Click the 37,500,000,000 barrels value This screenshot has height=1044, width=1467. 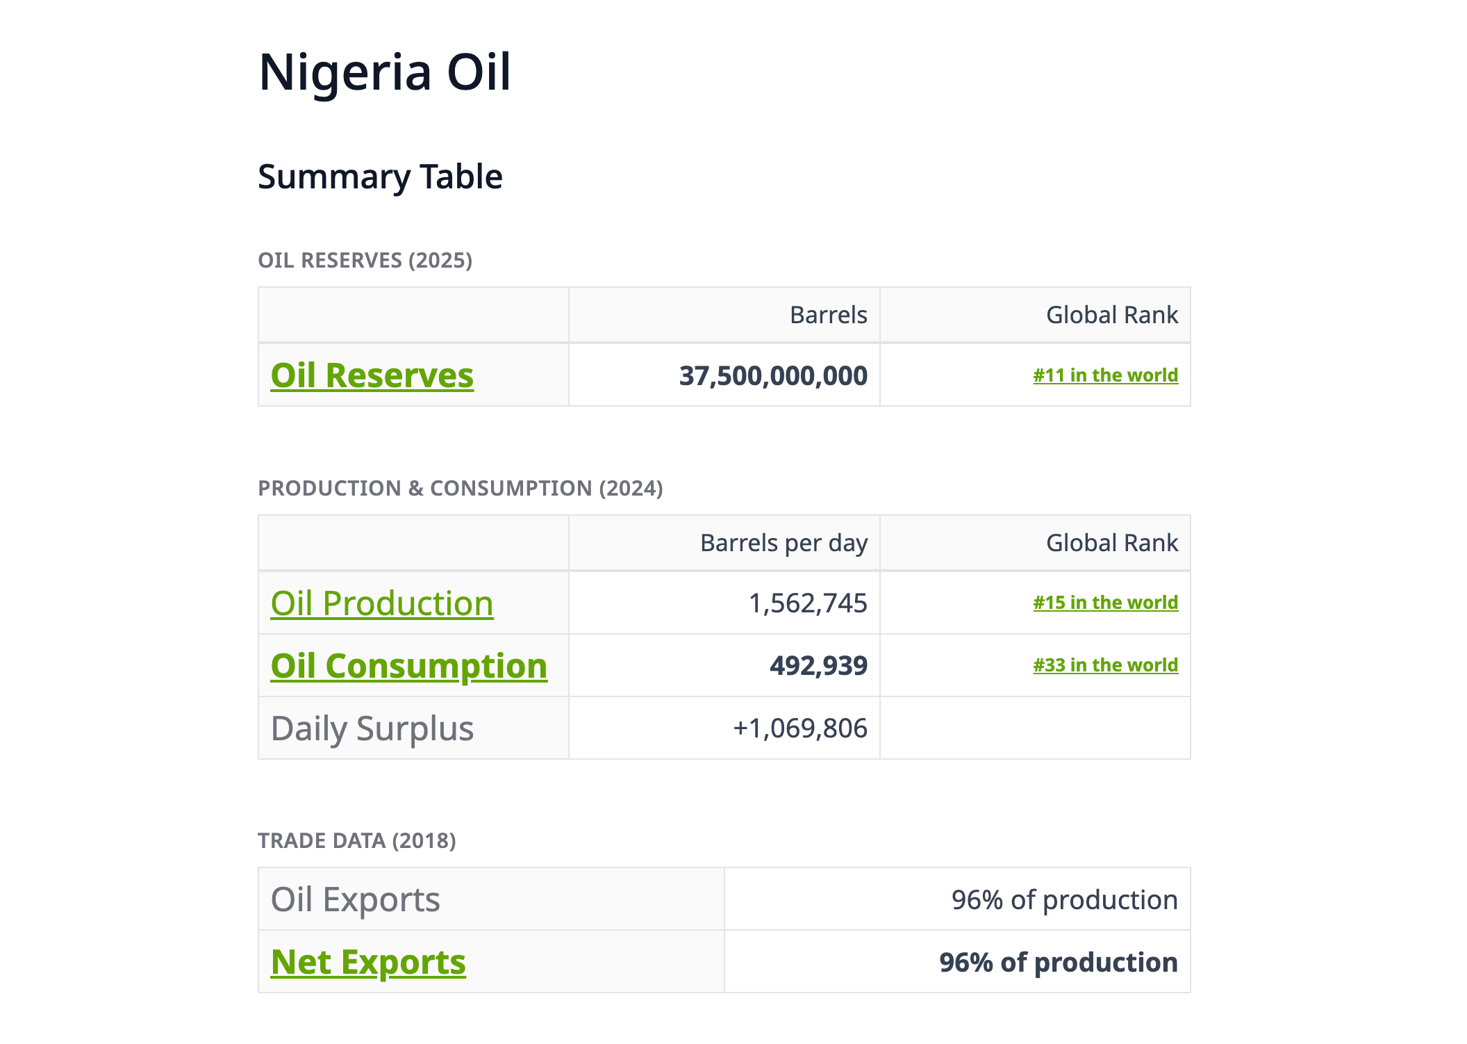tap(773, 376)
